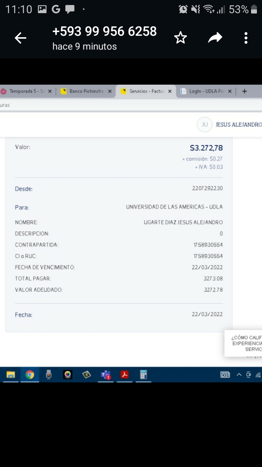Expand the JESUS ALEJANDRO account menu
262x467 pixels.
pos(238,125)
